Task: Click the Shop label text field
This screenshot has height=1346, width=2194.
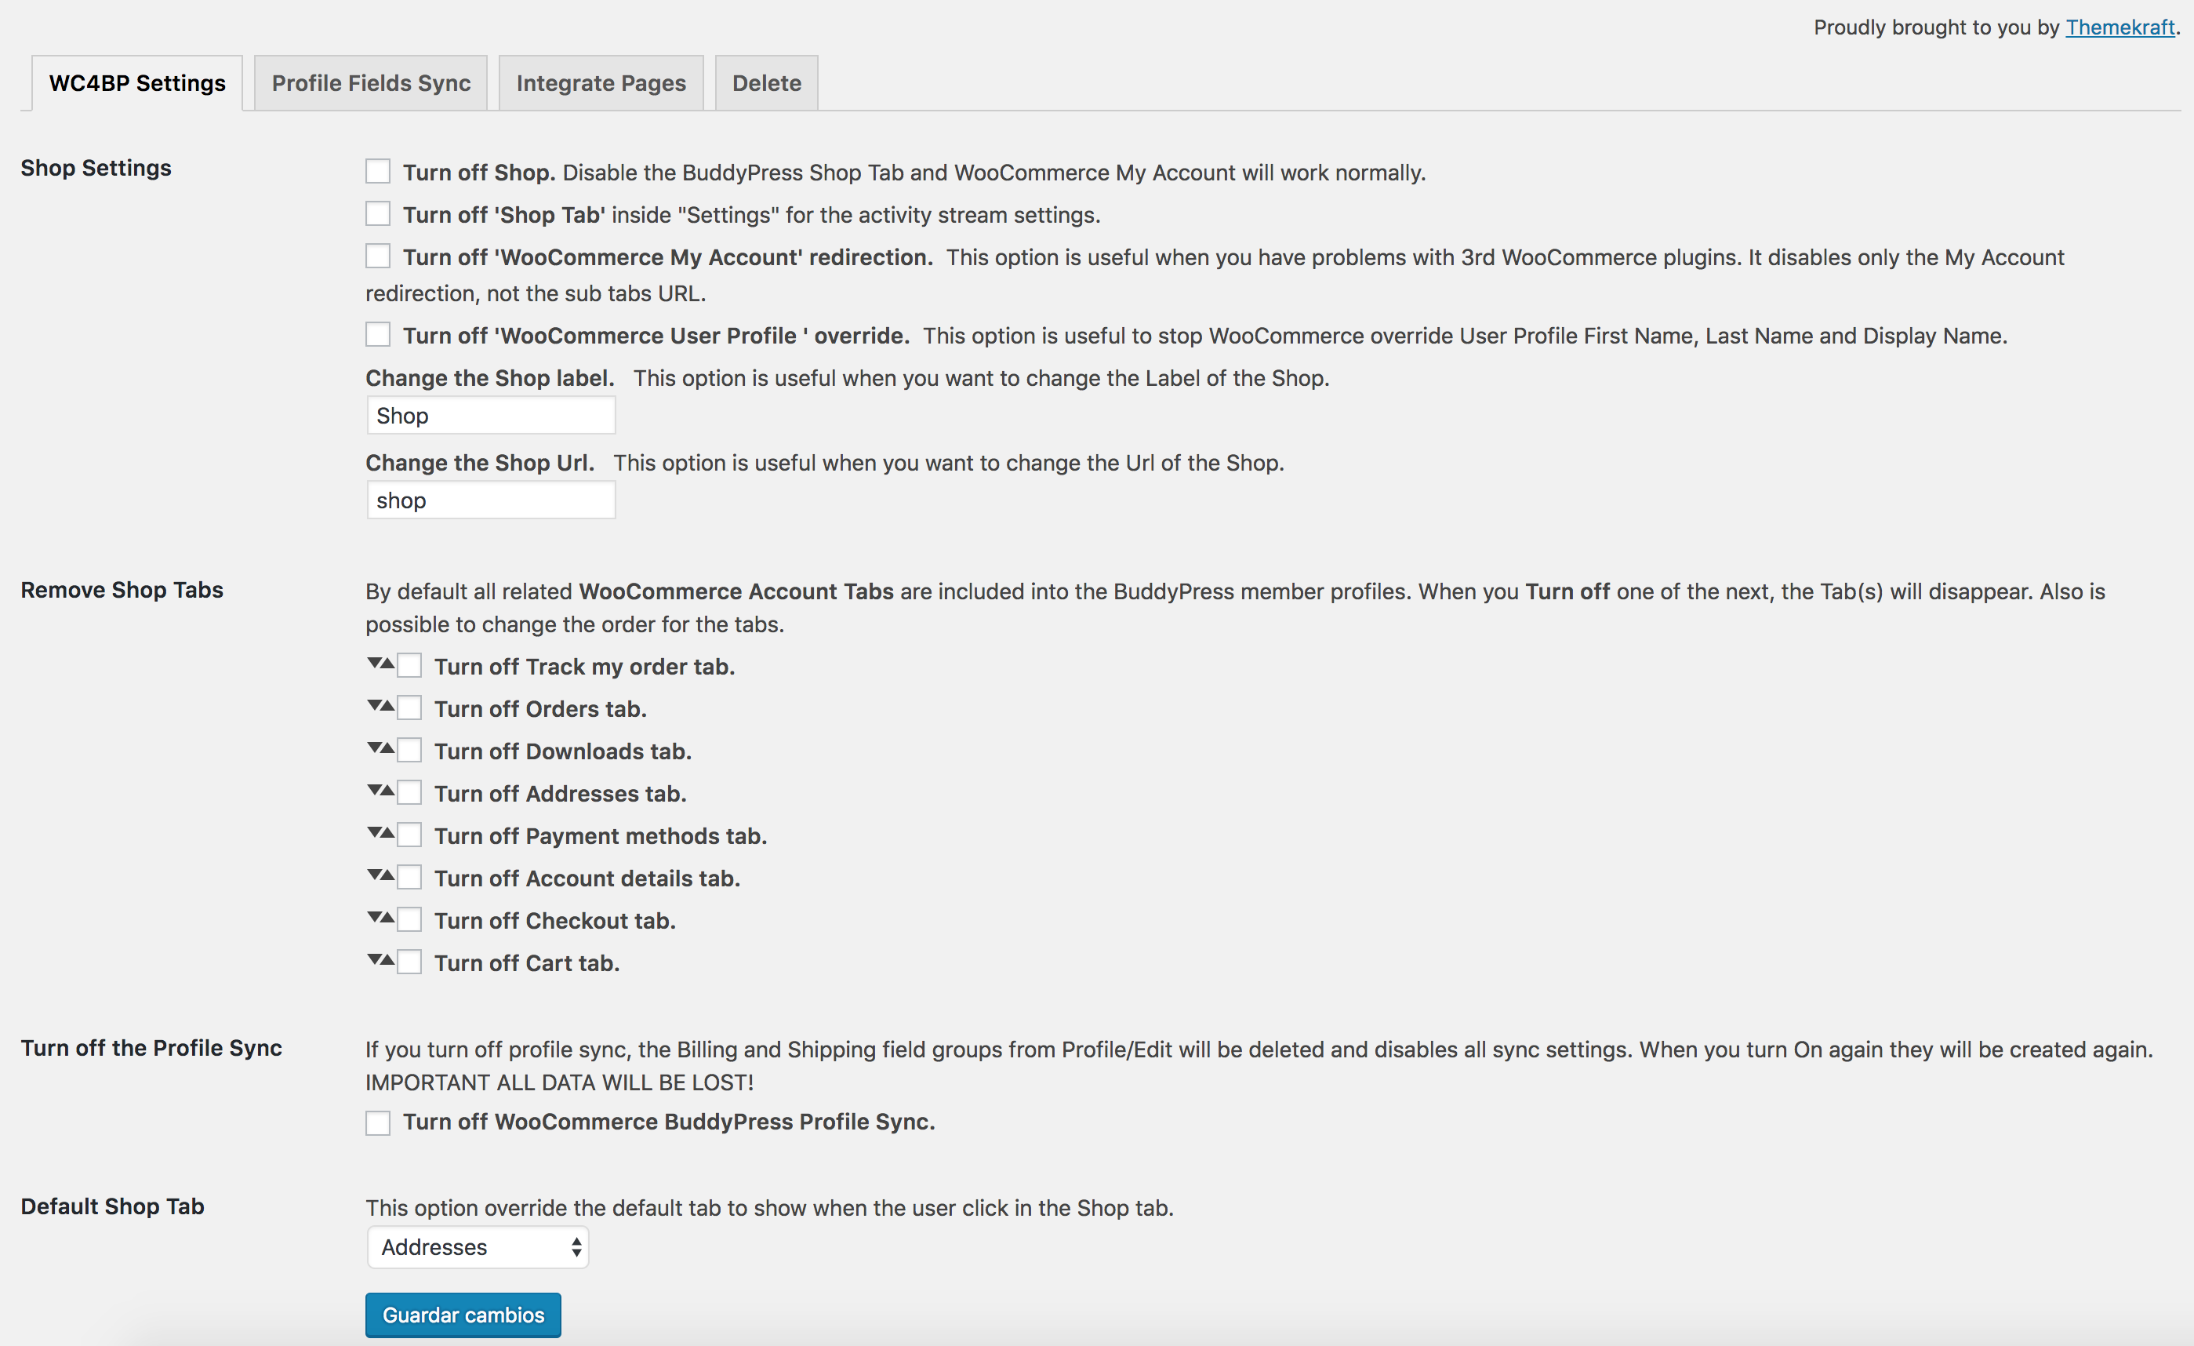Action: [491, 416]
